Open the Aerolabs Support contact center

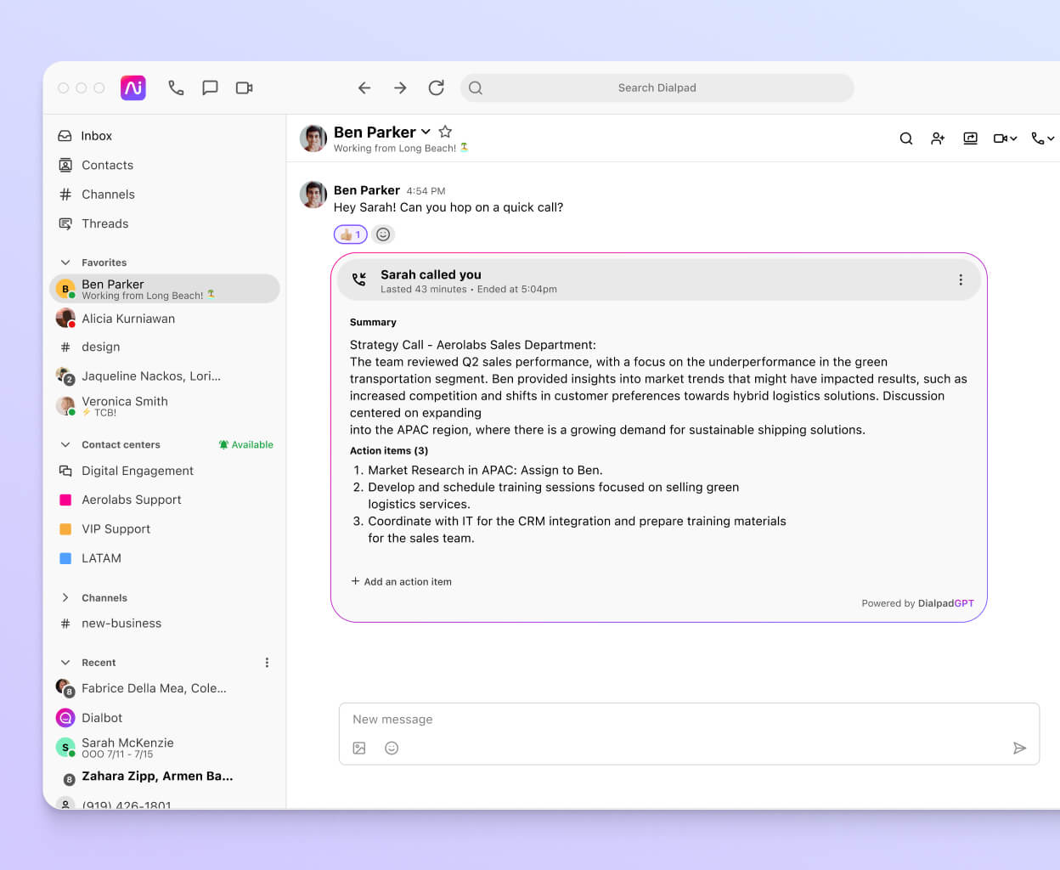coord(131,500)
